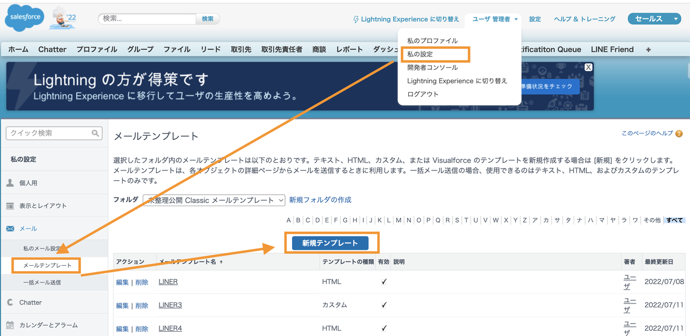Open the ホーム tab

[x=18, y=49]
